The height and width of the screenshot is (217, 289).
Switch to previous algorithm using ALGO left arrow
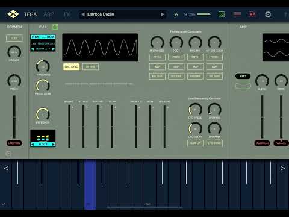click(33, 145)
